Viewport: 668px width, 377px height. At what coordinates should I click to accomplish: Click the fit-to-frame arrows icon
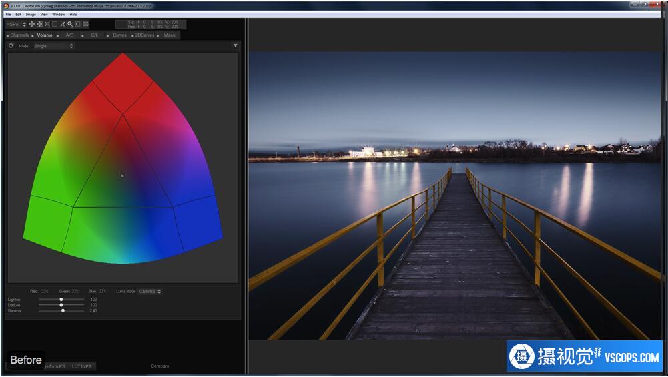point(39,24)
